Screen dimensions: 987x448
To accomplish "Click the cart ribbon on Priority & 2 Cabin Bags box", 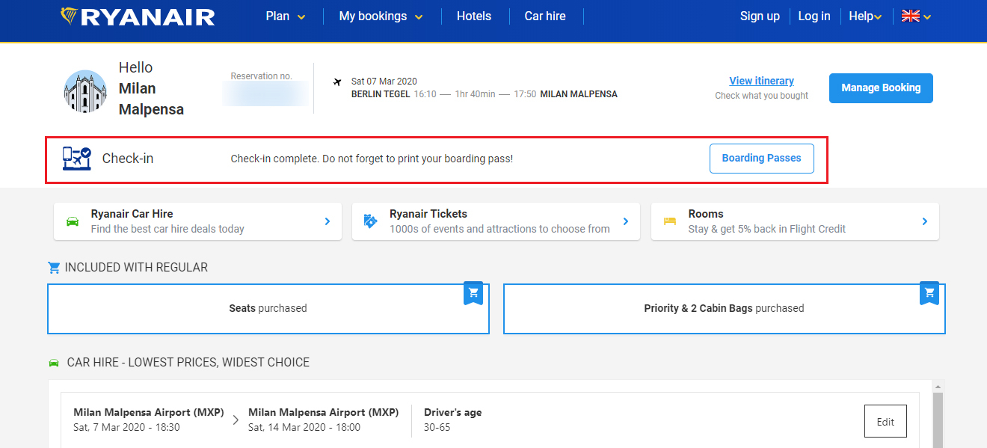I will coord(929,292).
